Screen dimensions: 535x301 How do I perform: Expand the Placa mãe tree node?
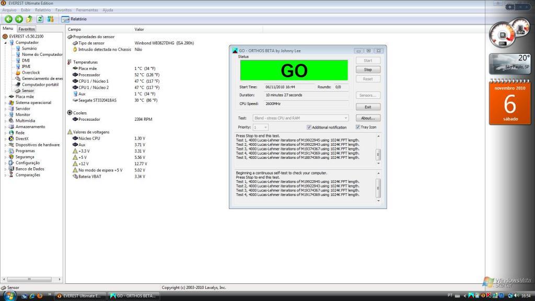(5, 97)
